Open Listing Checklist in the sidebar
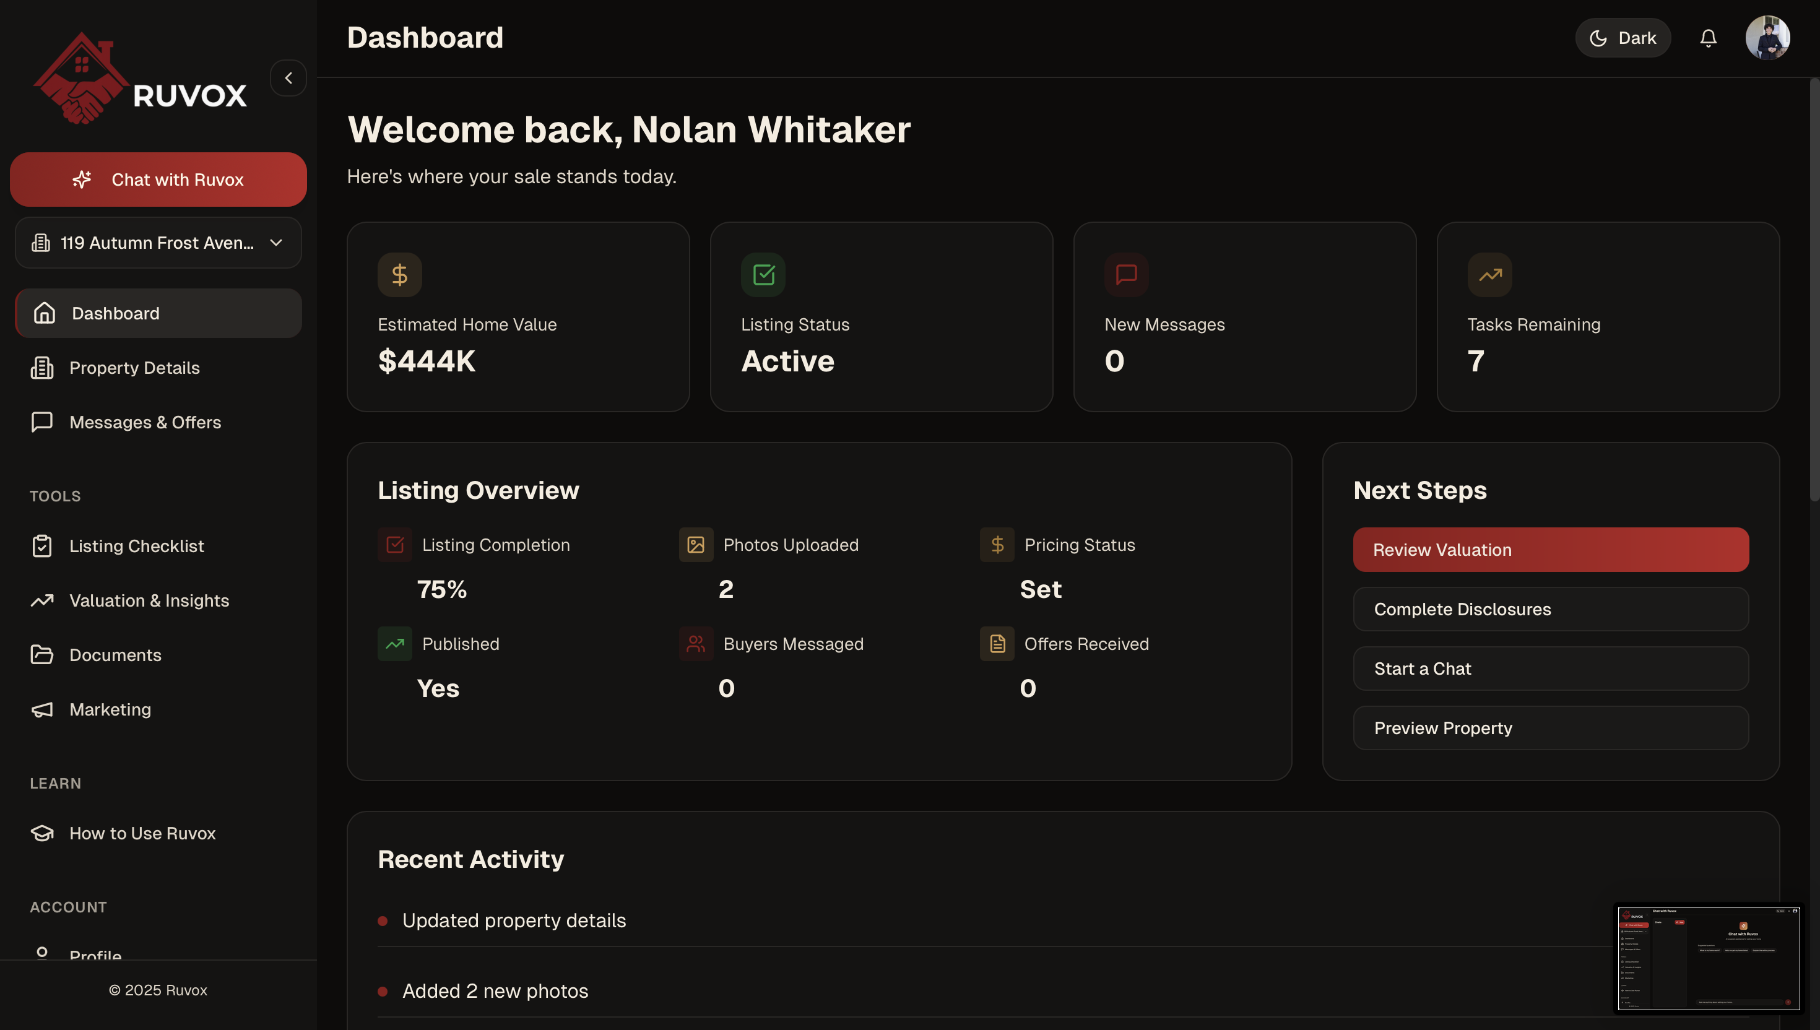The image size is (1820, 1030). point(137,546)
